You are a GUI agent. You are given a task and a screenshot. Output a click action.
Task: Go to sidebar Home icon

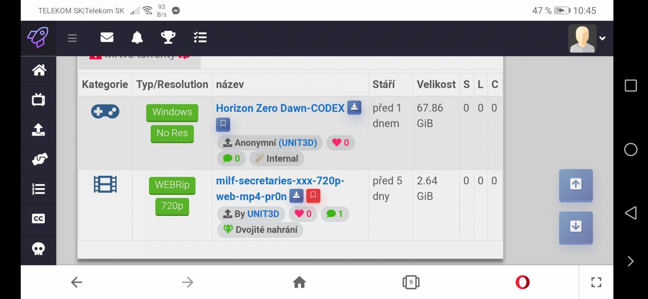39,70
